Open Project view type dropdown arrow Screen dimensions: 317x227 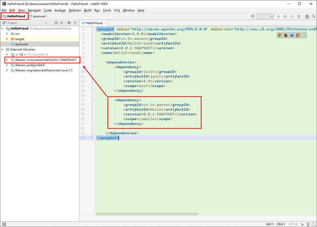(x=46, y=23)
